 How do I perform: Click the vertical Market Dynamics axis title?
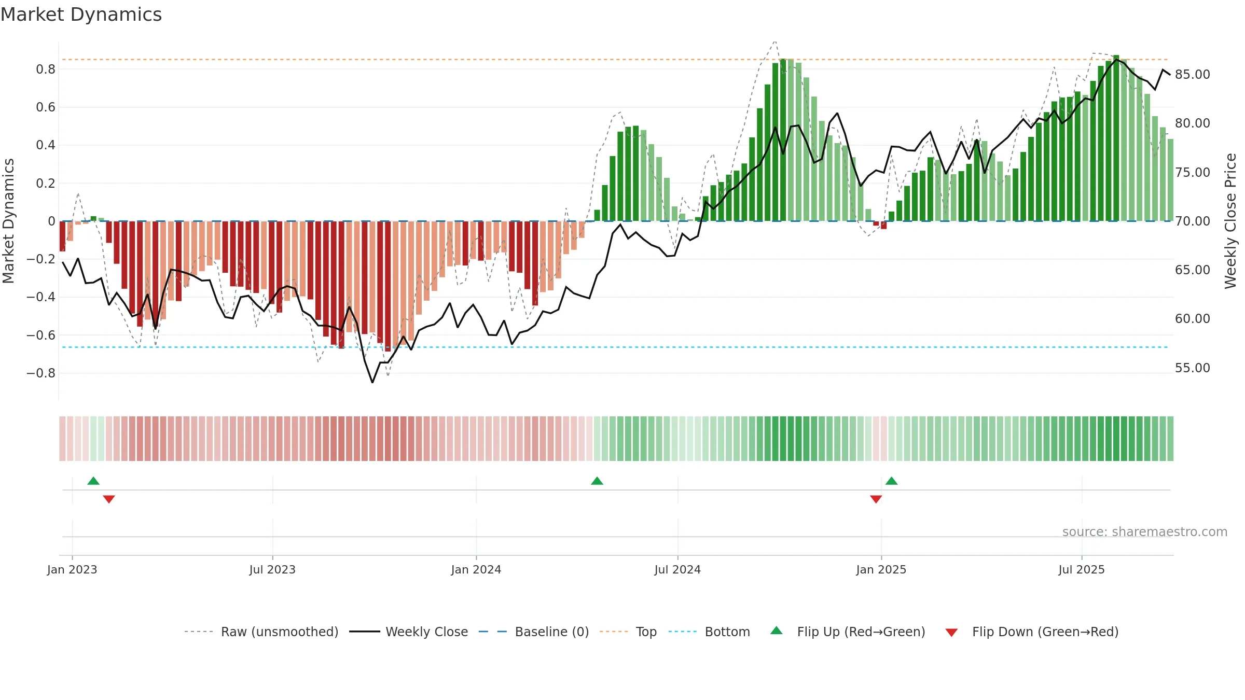click(8, 221)
